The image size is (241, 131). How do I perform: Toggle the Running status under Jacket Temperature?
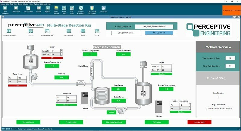point(180,112)
